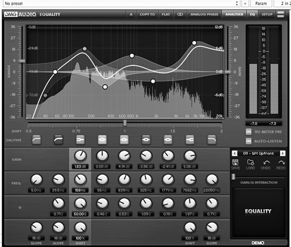Screen dimensions: 291x247
Task: Click the EQ node at 839Hz peak
Action: [132, 56]
